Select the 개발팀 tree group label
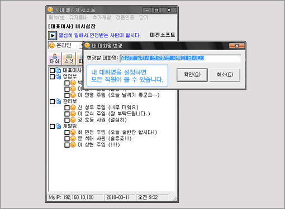285x209 pixels. pyautogui.click(x=70, y=126)
